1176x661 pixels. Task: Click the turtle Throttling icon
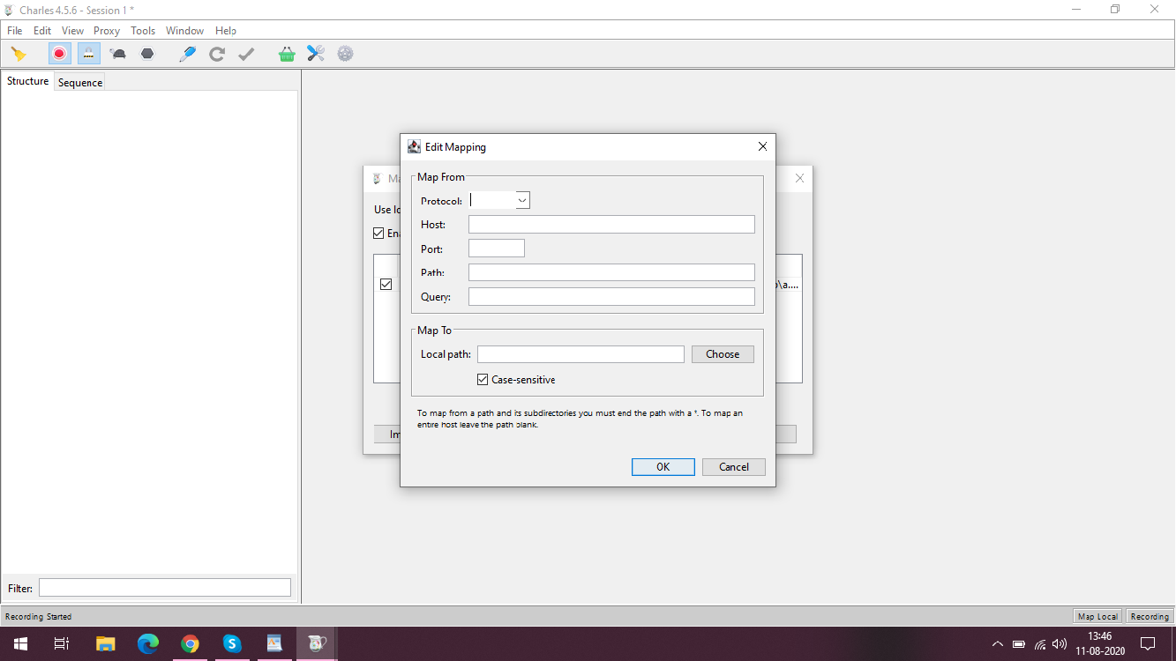coord(117,54)
